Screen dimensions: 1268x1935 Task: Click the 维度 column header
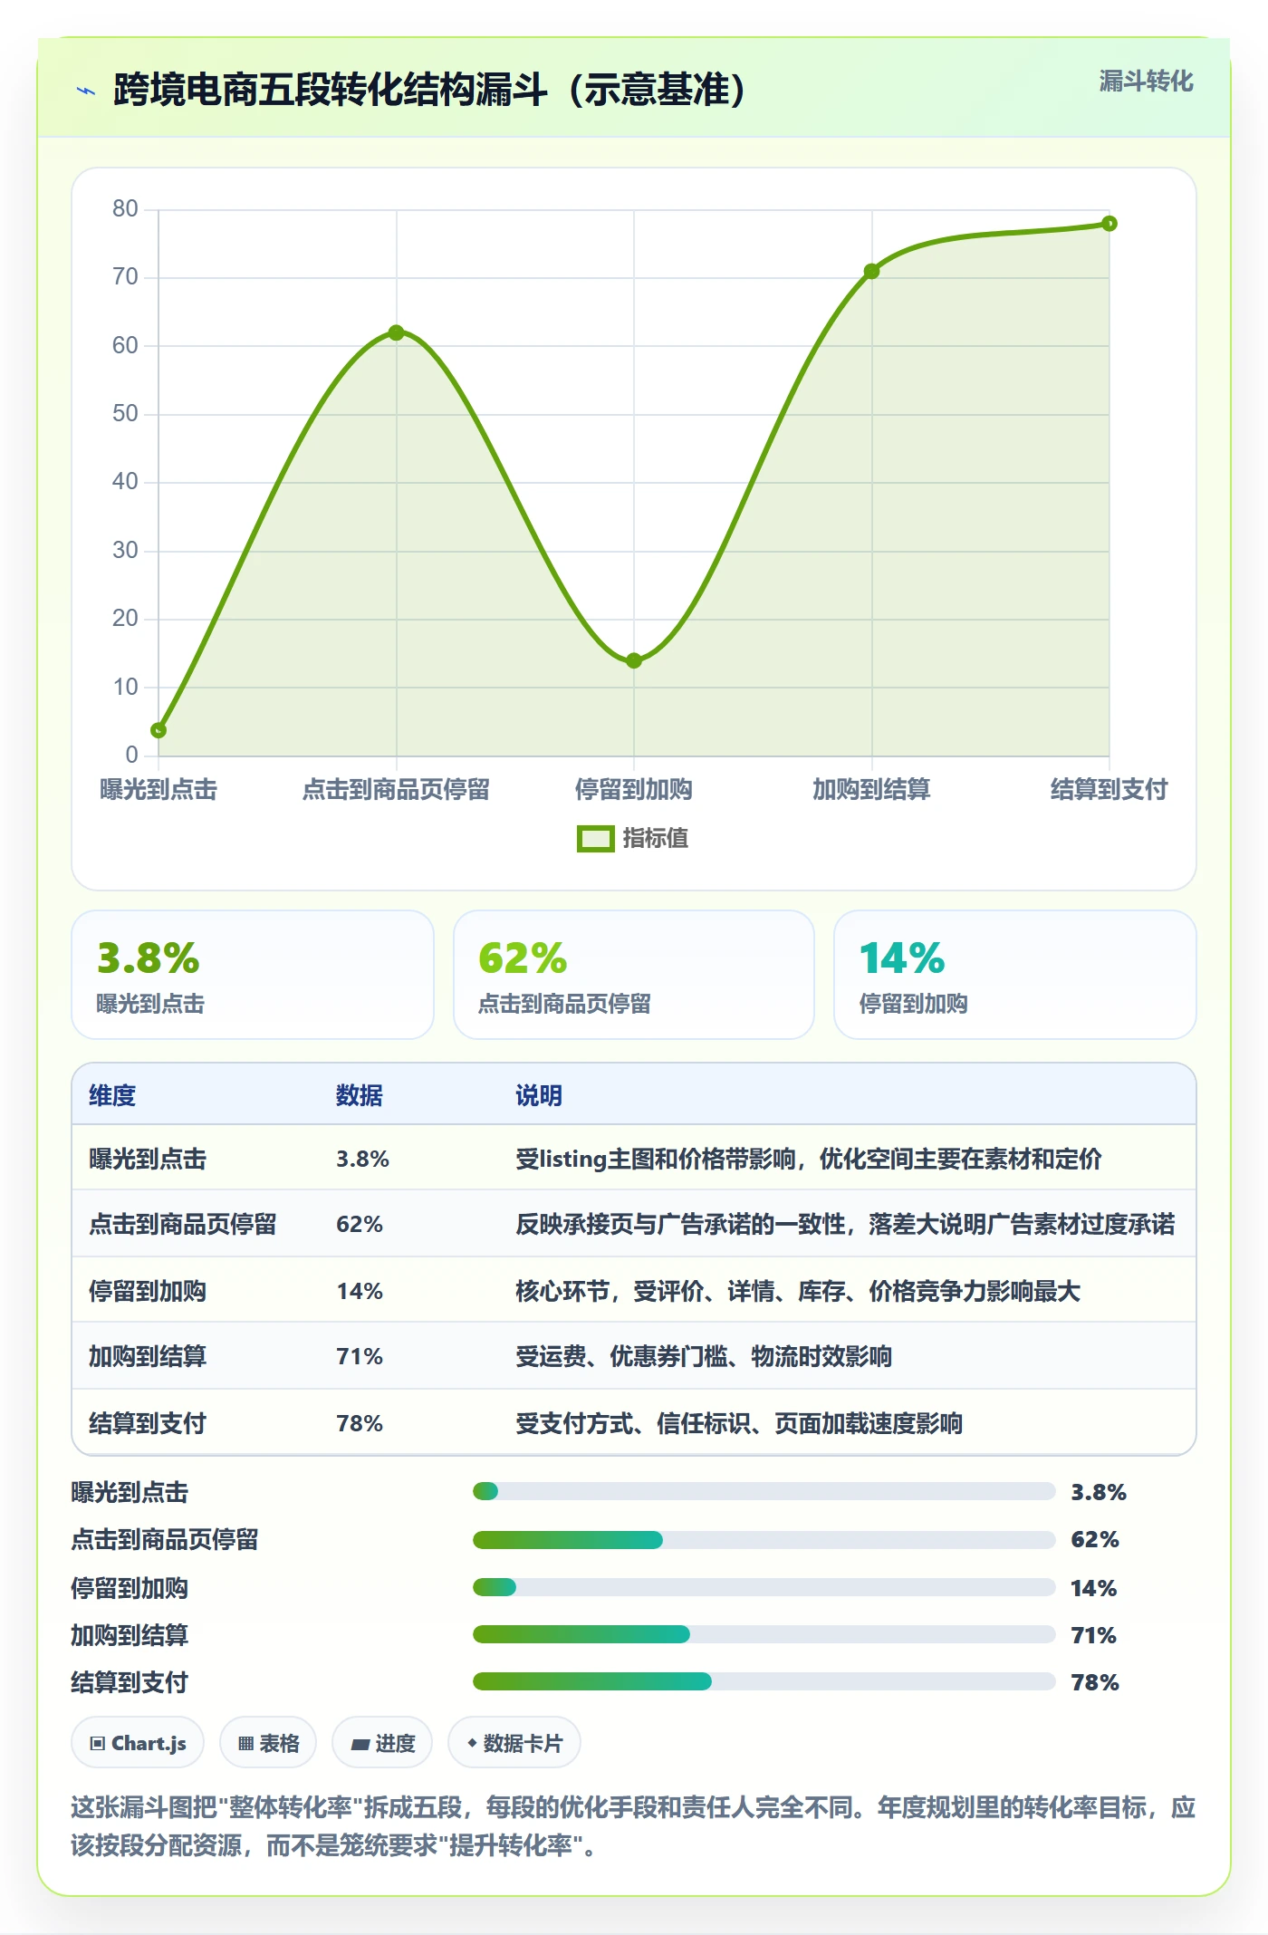point(112,1095)
